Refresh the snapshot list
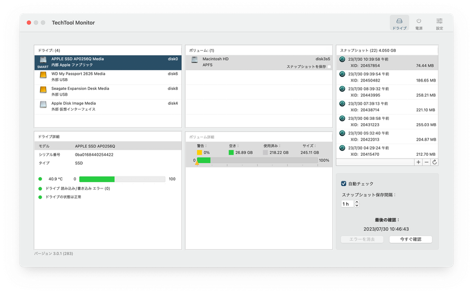473x293 pixels. tap(434, 162)
